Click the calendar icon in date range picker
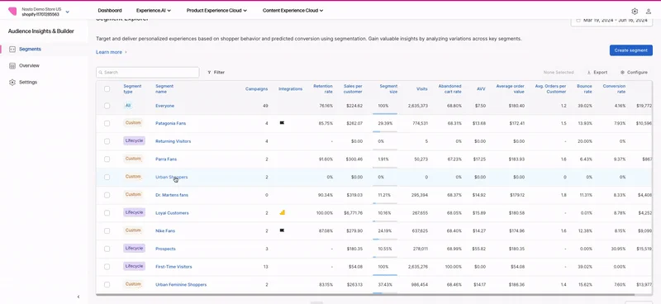661x304 pixels. (x=578, y=20)
